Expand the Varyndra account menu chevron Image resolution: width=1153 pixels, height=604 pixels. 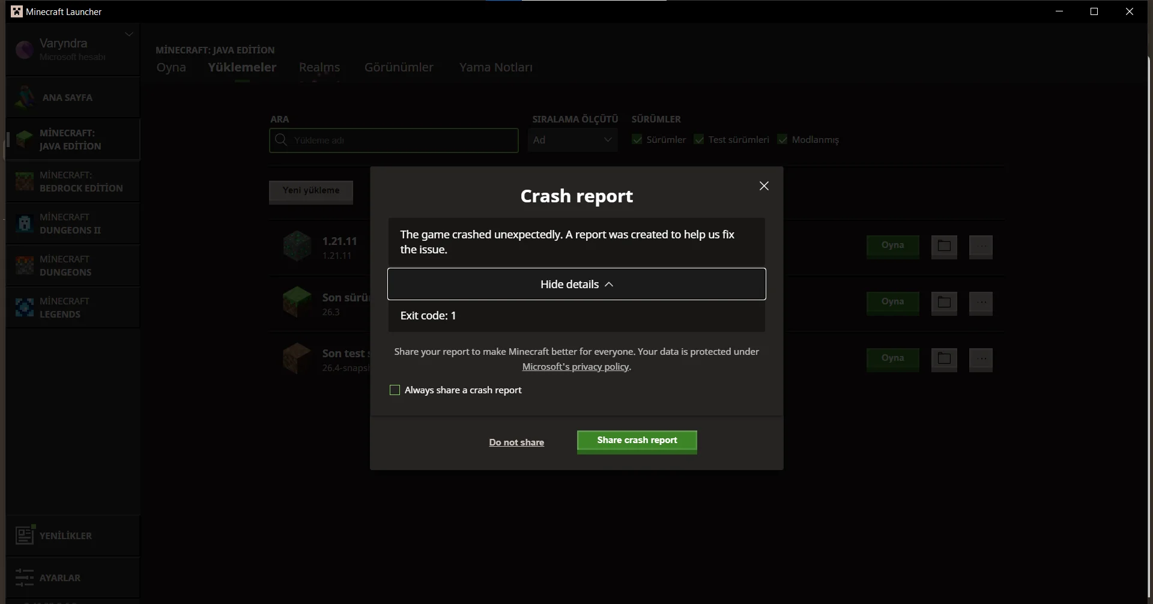coord(129,34)
